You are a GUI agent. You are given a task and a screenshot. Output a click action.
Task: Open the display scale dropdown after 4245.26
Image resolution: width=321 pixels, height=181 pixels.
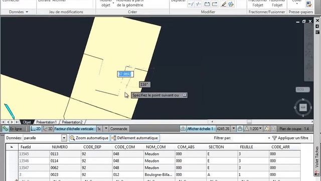(233, 129)
